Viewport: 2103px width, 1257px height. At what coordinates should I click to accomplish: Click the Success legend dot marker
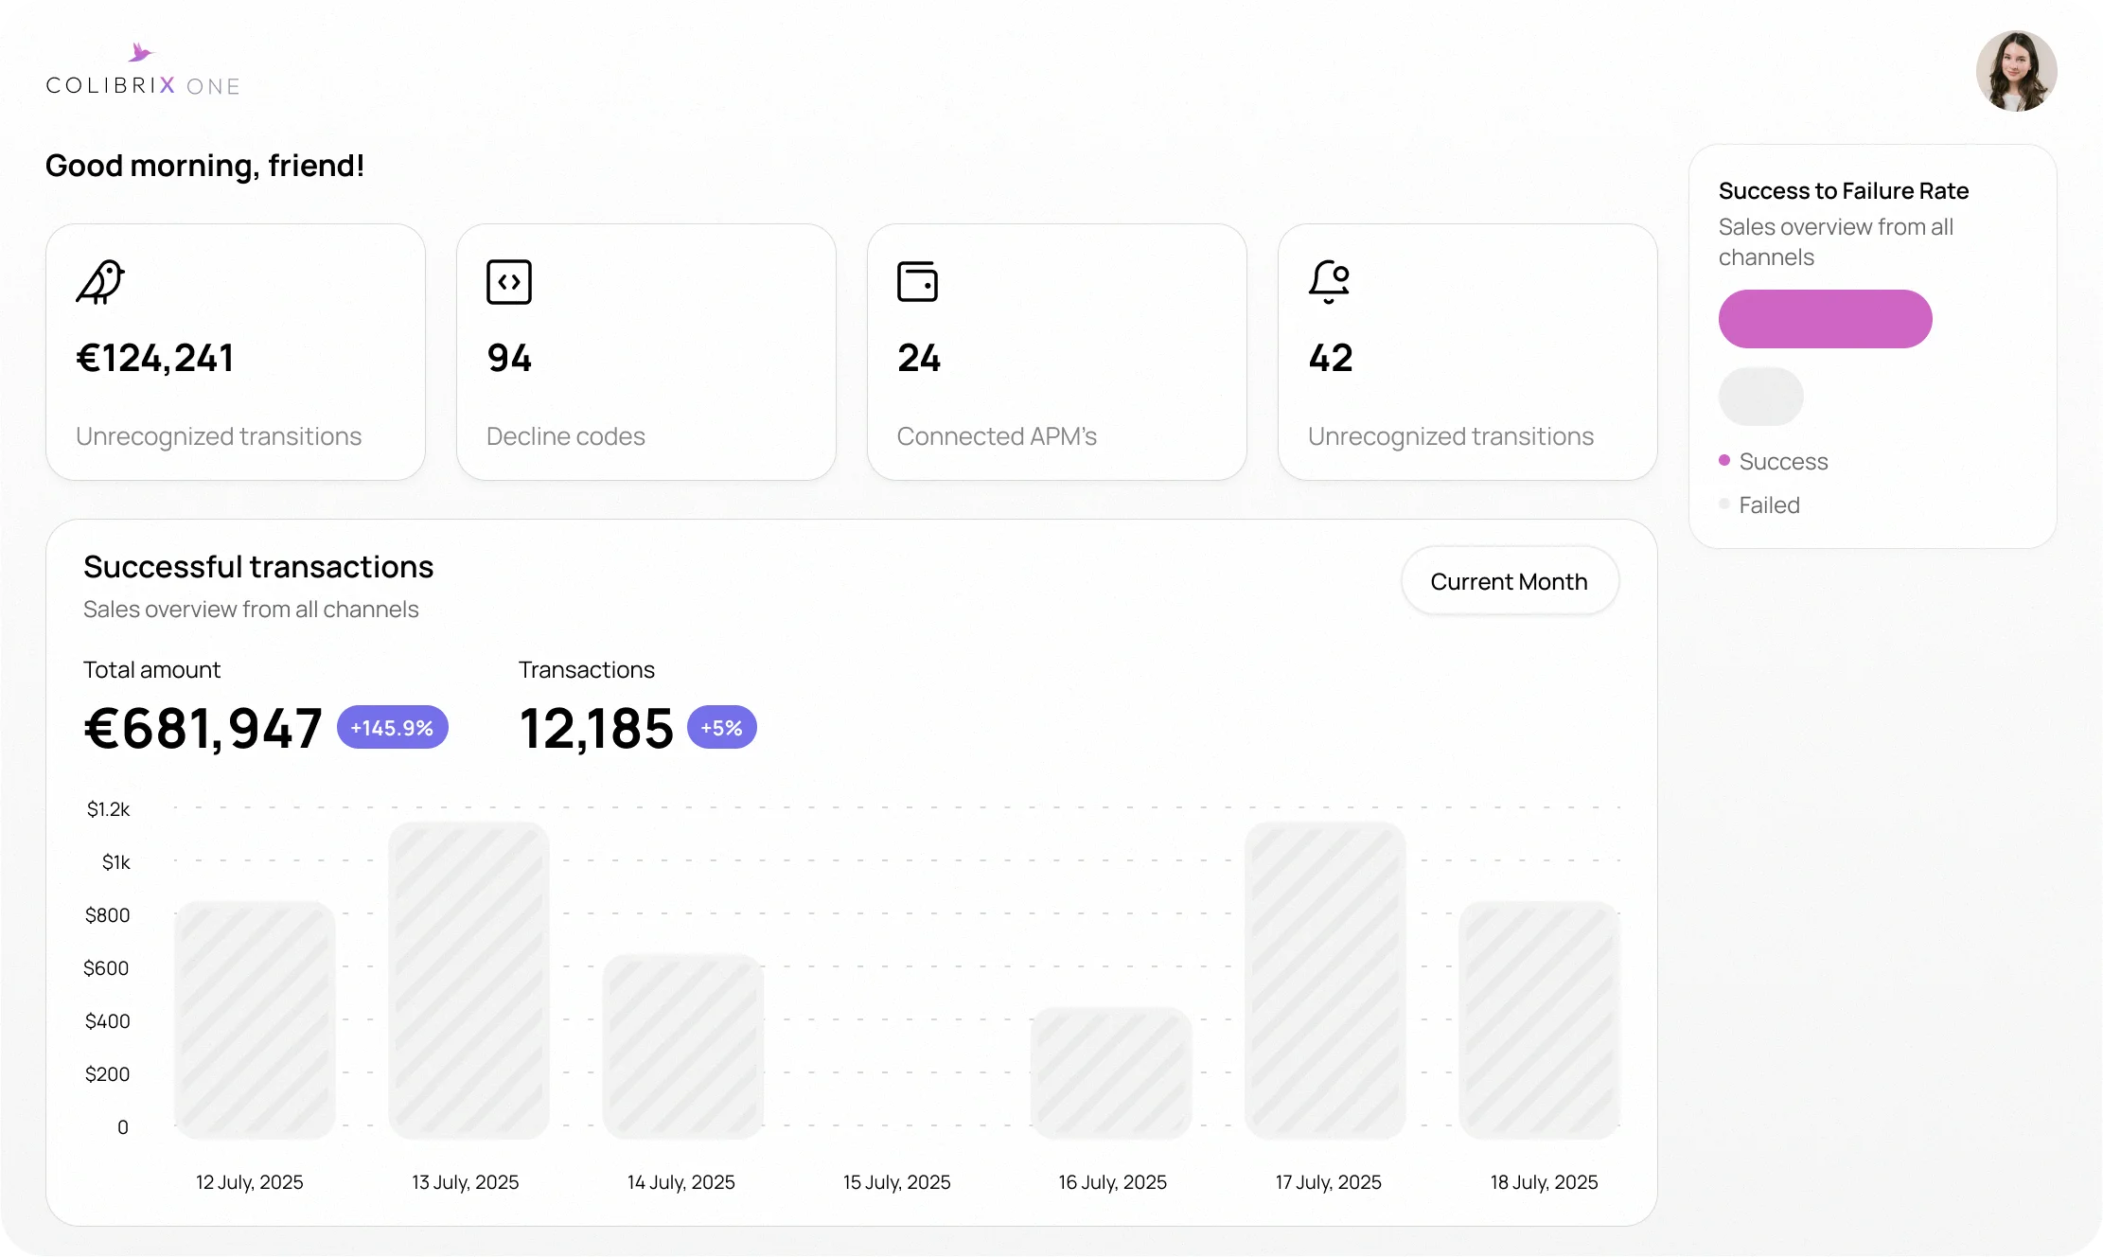1725,460
